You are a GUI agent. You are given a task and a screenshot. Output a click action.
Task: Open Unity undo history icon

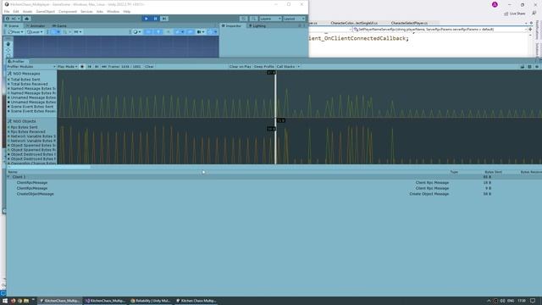pos(244,19)
